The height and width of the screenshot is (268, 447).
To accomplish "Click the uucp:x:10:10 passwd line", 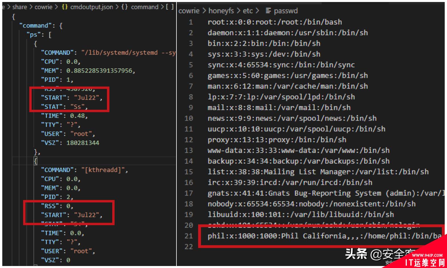I will coord(296,129).
